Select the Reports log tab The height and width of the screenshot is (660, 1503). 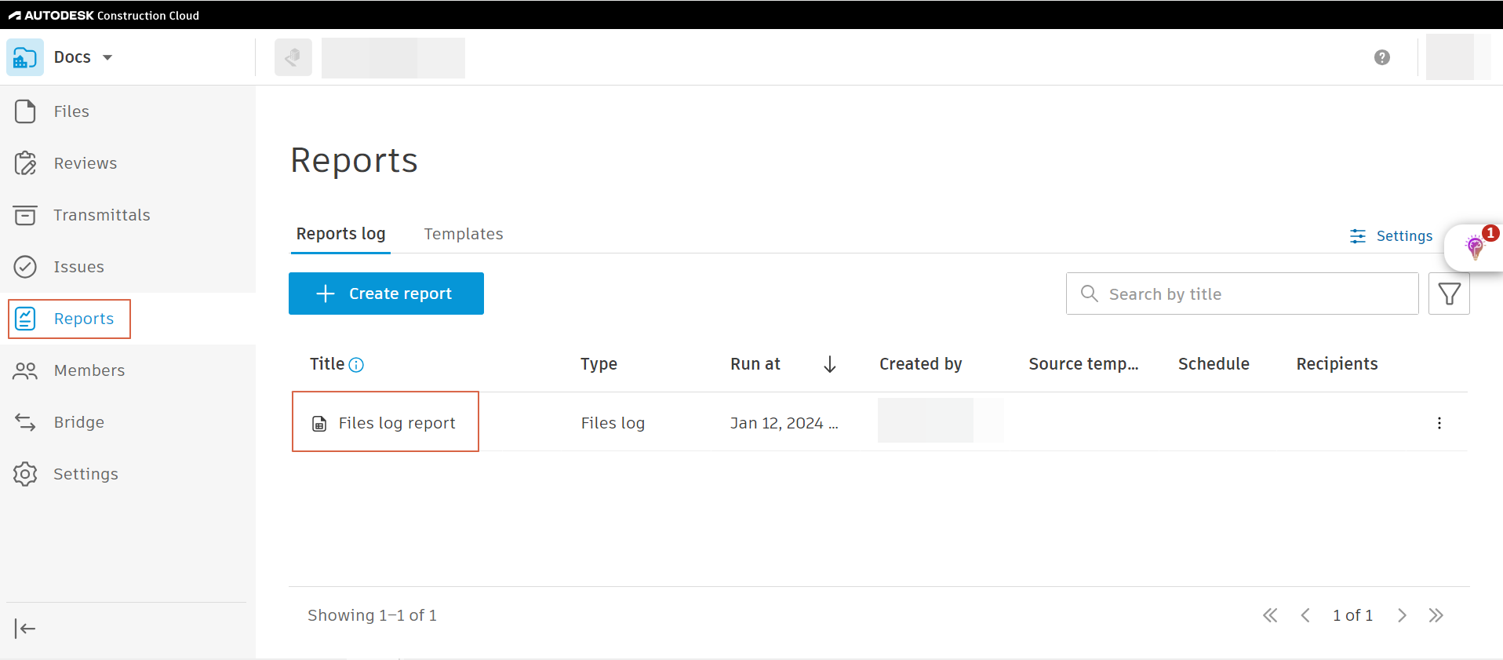(340, 234)
